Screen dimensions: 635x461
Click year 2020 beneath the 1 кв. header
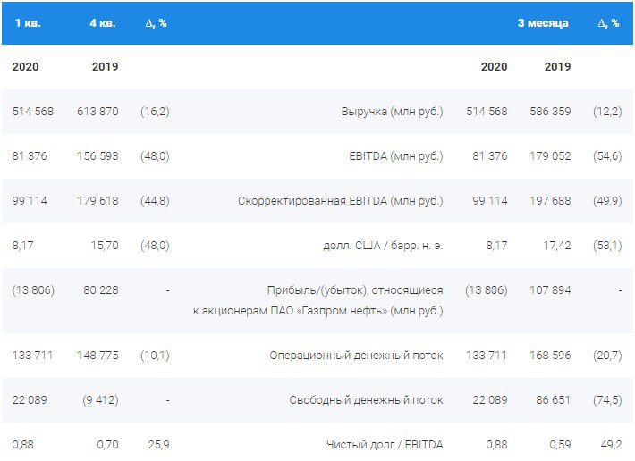26,67
